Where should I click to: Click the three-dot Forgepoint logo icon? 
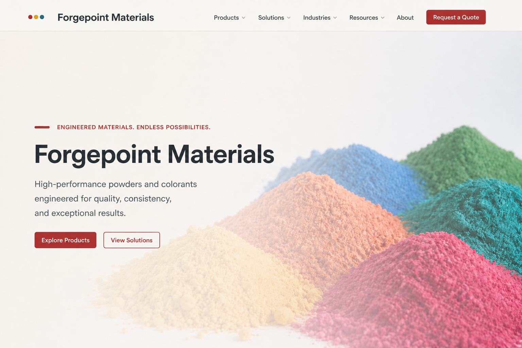tap(36, 17)
